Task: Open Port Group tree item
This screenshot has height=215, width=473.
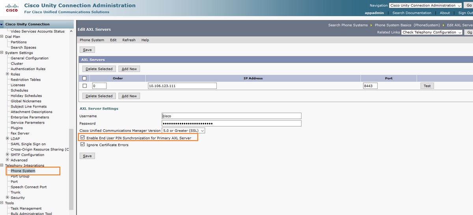Action: [x=20, y=176]
